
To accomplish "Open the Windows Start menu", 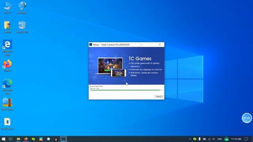I will tap(4, 139).
